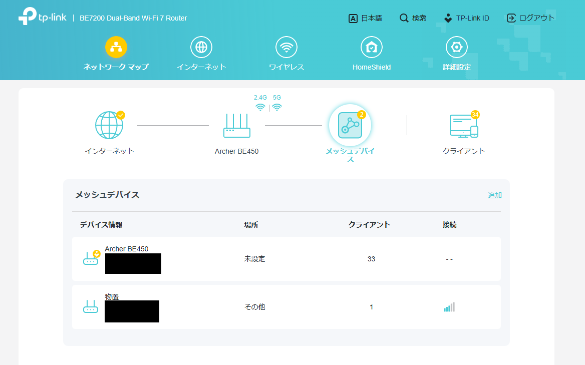
Task: Click the -- connection value in Archer BE450 row
Action: (x=449, y=259)
